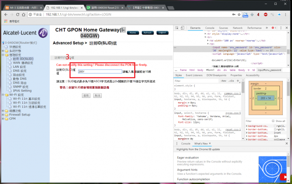The height and width of the screenshot is (184, 292).
Task: Open the DOM Breakpoints sub-tab
Action: tap(217, 75)
